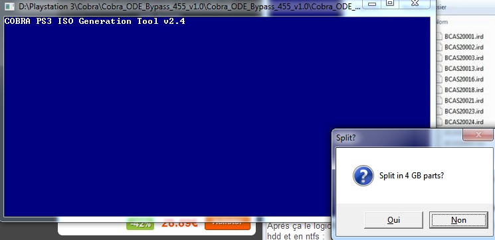The height and width of the screenshot is (240, 495).
Task: Click the file icon beside BCAS20016.ird
Action: coord(439,79)
